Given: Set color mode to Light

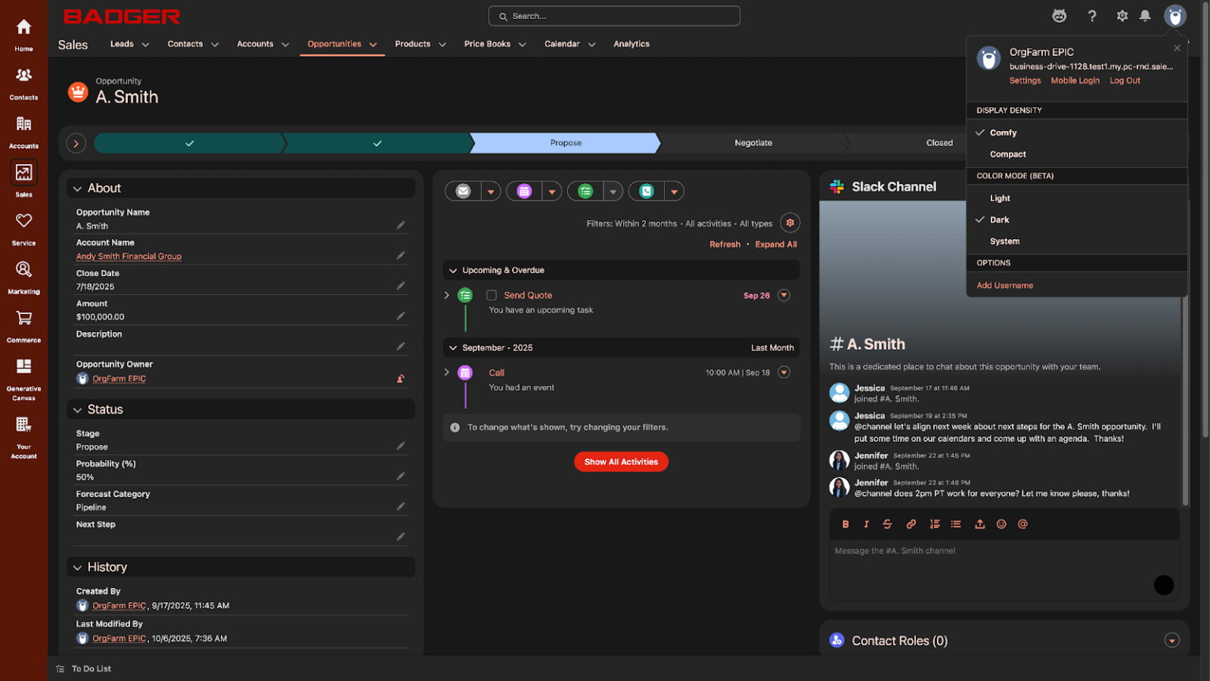Looking at the screenshot, I should pos(999,198).
